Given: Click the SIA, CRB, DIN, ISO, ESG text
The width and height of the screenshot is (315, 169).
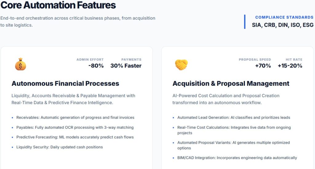Looking at the screenshot, I should 283,25.
